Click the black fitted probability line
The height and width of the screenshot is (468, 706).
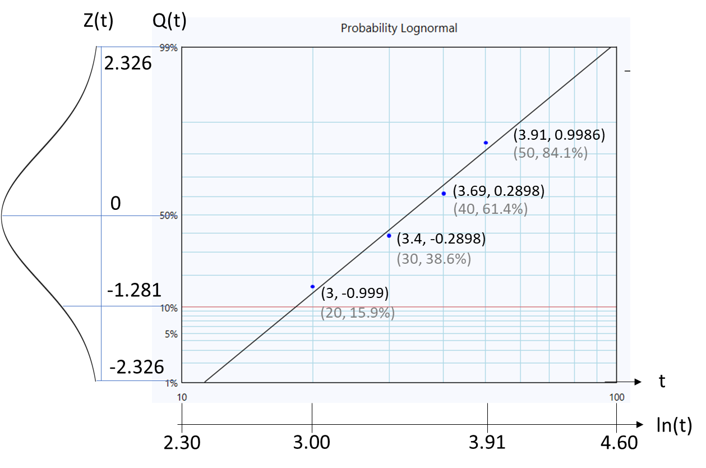tap(407, 215)
